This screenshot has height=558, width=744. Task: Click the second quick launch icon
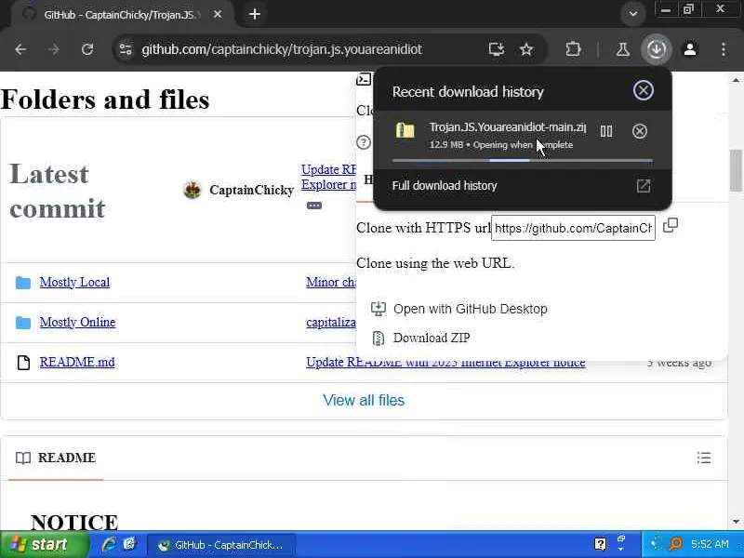click(129, 544)
